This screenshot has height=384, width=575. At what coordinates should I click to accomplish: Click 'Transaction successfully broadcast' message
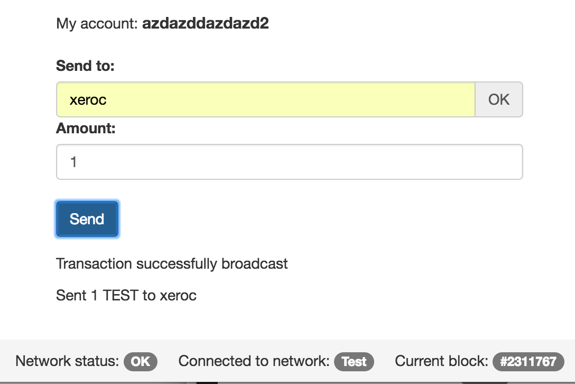(x=172, y=263)
